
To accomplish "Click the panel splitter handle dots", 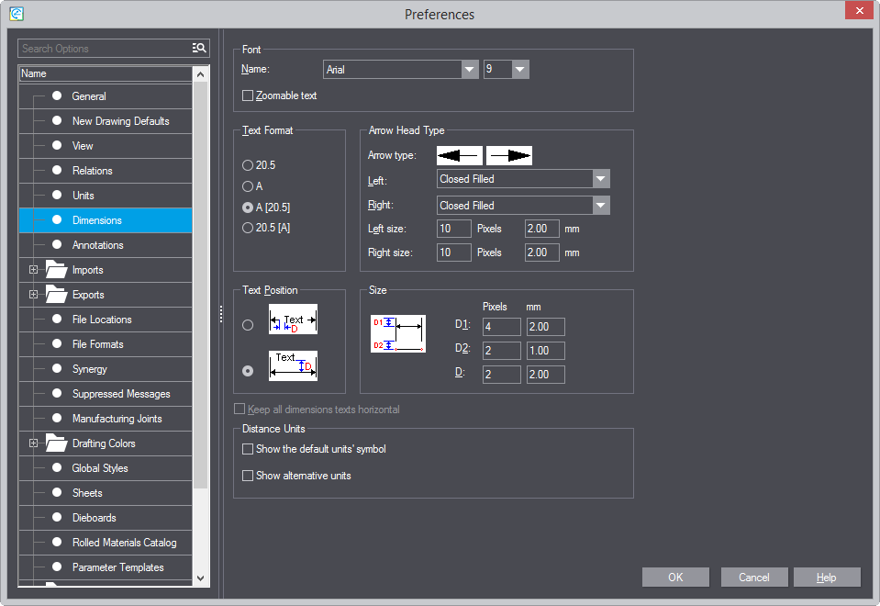I will pos(221,314).
